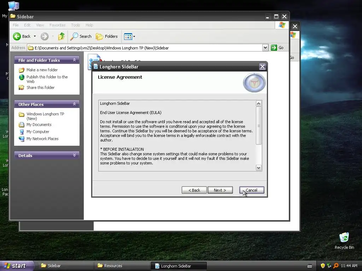362x271 pixels.
Task: Open Windows Longhorn TP (New) folder link
Action: [45, 116]
